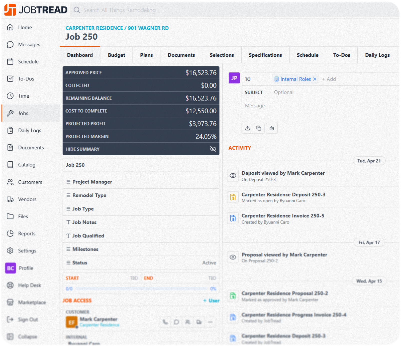Screen dimensions: 401x346
Task: Click the Job 250 name field
Action: tap(141, 165)
